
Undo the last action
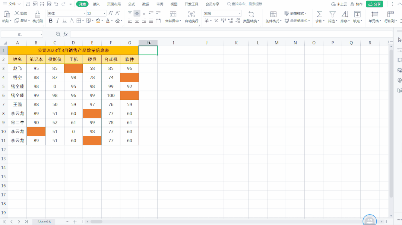[x=56, y=4]
